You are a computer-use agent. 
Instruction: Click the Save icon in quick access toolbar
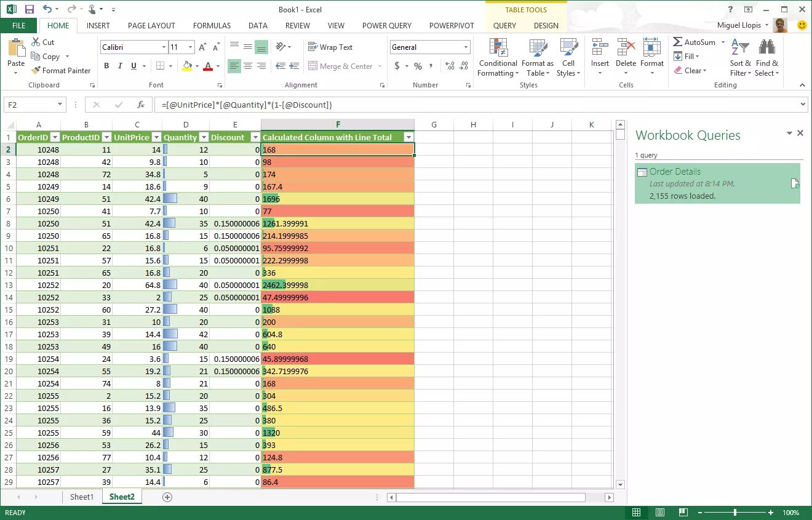click(x=29, y=9)
